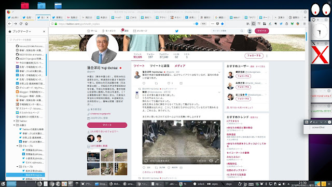Image resolution: width=332 pixels, height=187 pixels.
Task: Click retweet icon under the first tweet
Action: pos(157,83)
